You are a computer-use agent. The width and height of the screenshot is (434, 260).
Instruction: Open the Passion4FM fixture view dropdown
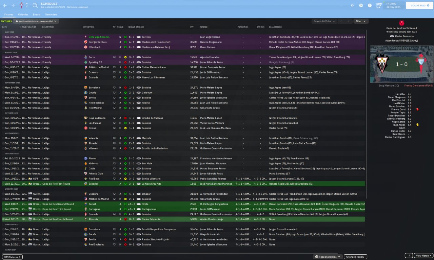pyautogui.click(x=36, y=21)
